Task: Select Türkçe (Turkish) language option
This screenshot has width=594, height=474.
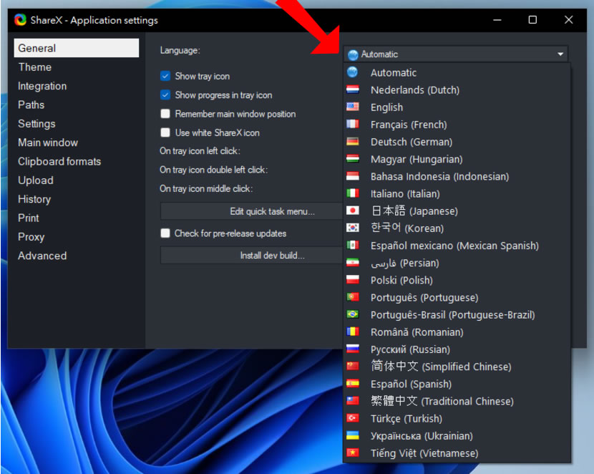Action: pyautogui.click(x=457, y=418)
